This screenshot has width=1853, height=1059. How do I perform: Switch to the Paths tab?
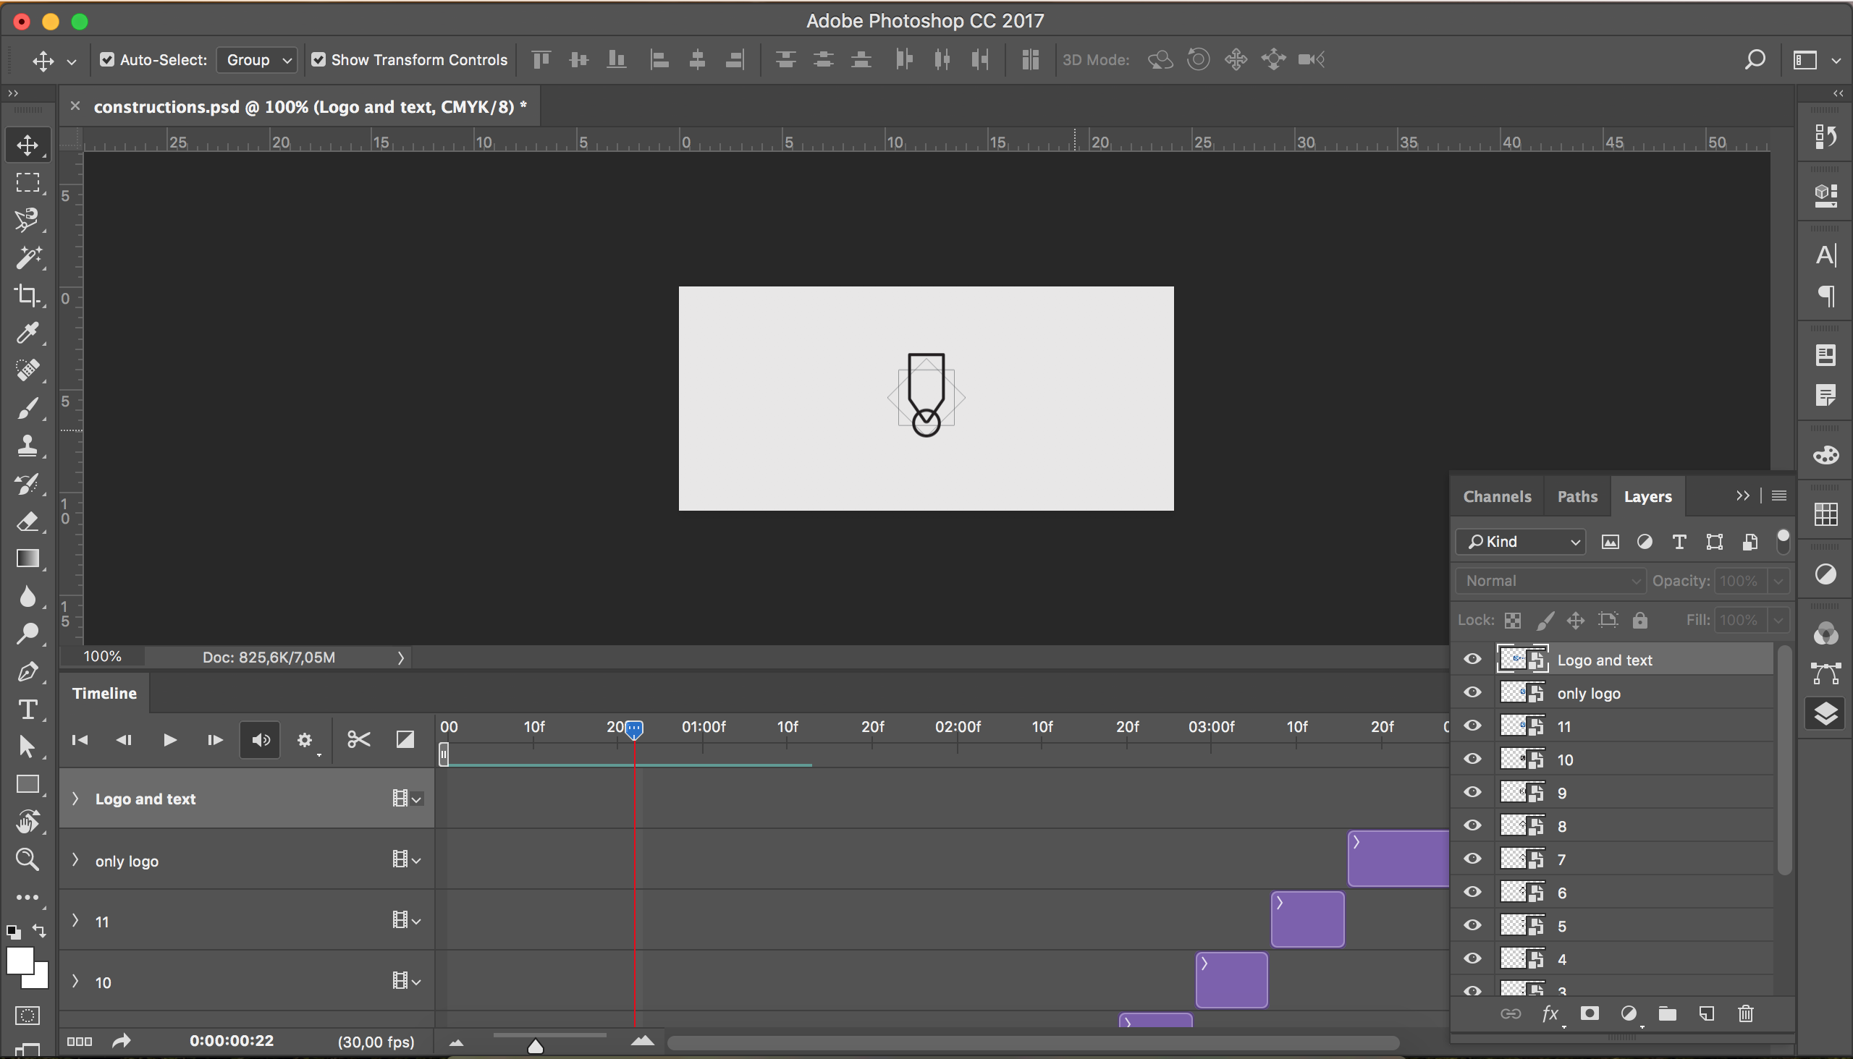coord(1576,497)
